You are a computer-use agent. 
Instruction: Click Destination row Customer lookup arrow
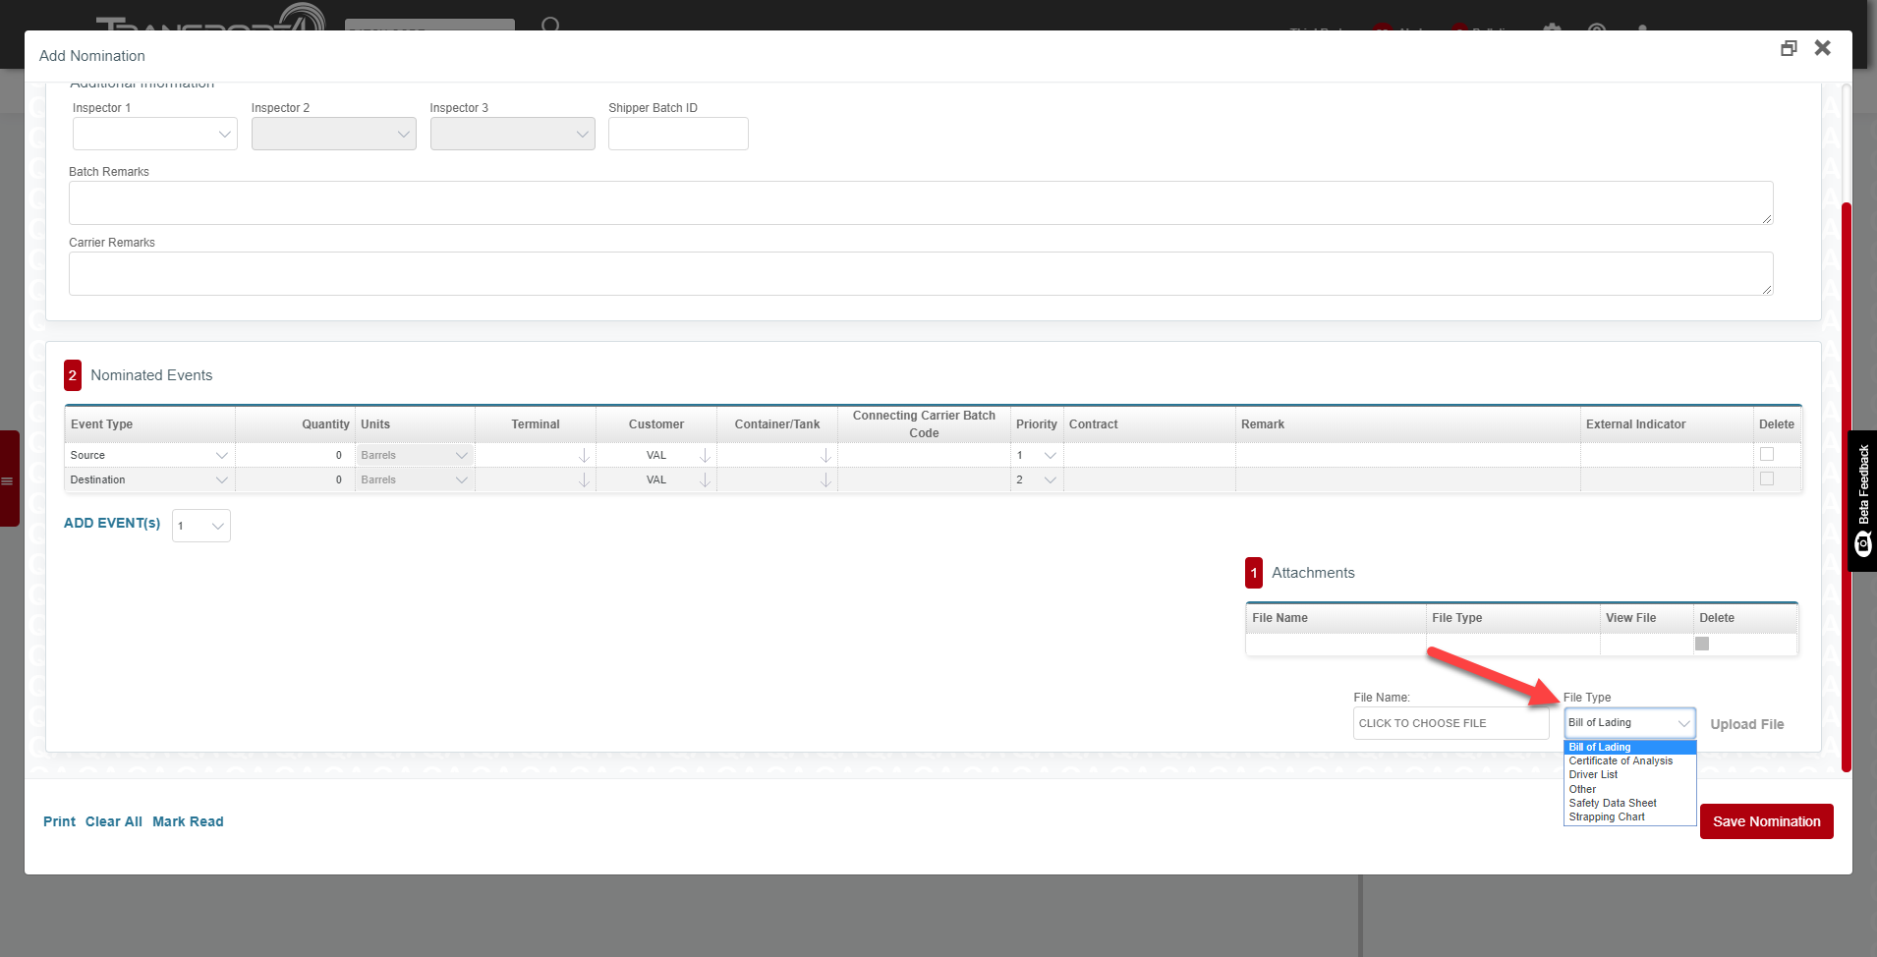click(x=705, y=480)
